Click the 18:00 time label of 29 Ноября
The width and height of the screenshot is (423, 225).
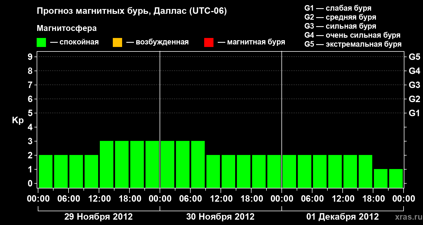pos(129,199)
